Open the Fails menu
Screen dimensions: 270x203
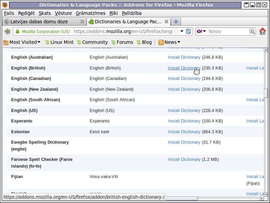click(9, 13)
